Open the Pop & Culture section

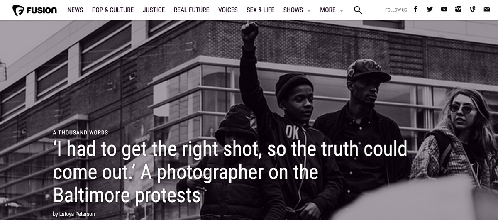[x=113, y=10]
